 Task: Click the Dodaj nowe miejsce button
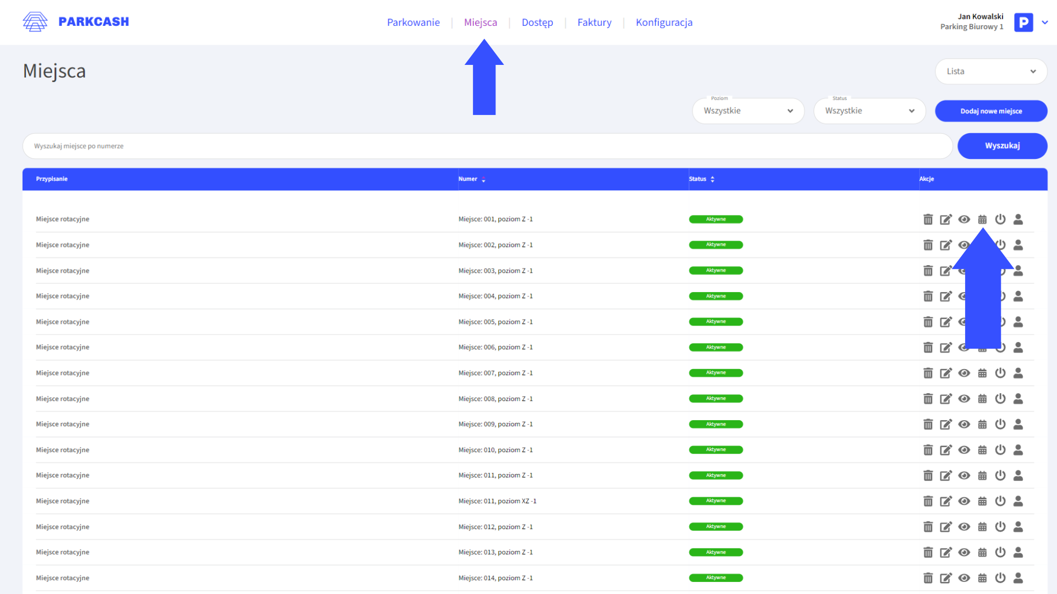tap(990, 111)
